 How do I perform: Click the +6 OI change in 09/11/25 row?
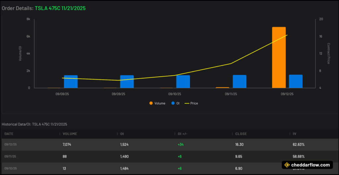pos(180,156)
